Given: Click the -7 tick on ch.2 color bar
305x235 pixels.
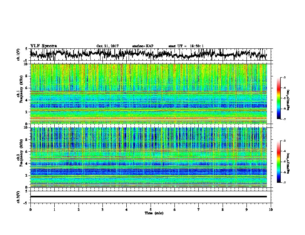Looking at the screenshot, I should click(x=284, y=182).
